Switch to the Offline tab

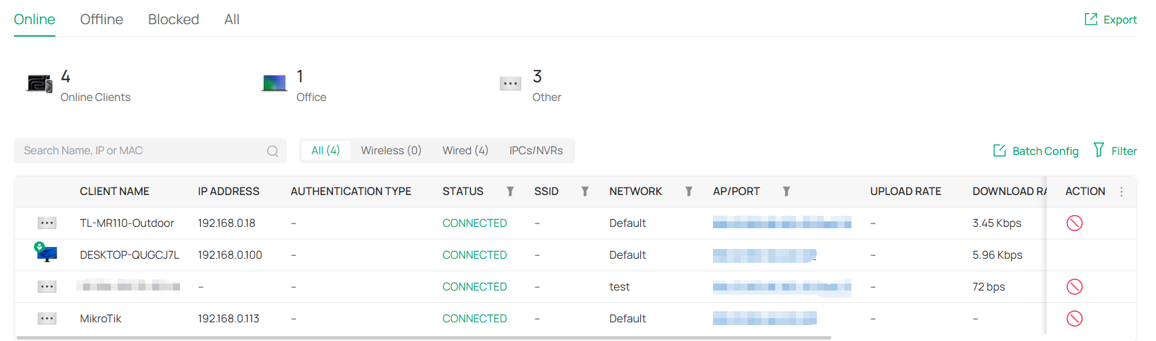tap(102, 19)
